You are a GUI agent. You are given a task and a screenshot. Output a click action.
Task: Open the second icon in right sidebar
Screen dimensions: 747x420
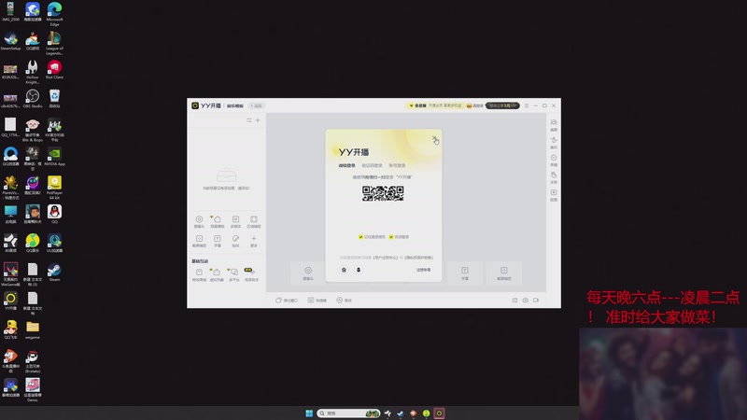coord(554,143)
